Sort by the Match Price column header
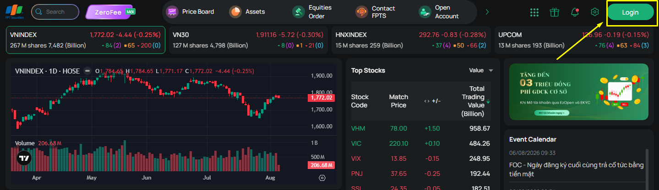 pyautogui.click(x=398, y=101)
